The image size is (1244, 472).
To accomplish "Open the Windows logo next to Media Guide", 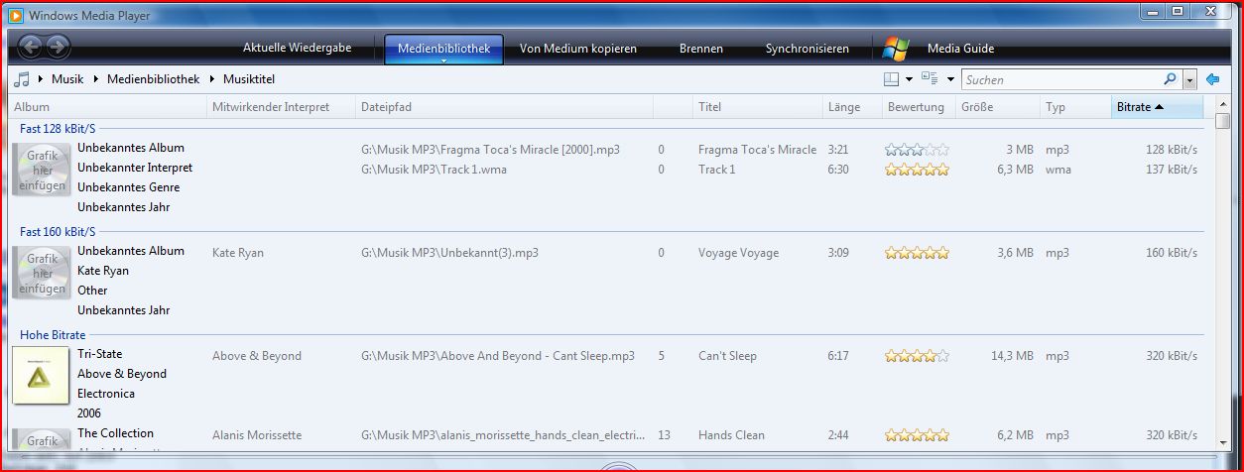I will coord(896,48).
